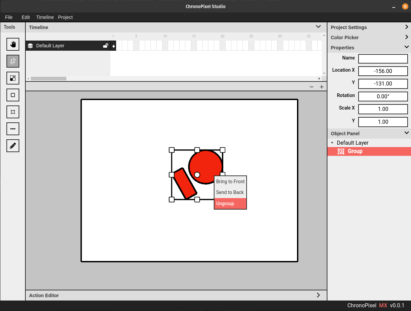The image size is (411, 311).
Task: Choose Bring to Front in context menu
Action: [x=230, y=182]
